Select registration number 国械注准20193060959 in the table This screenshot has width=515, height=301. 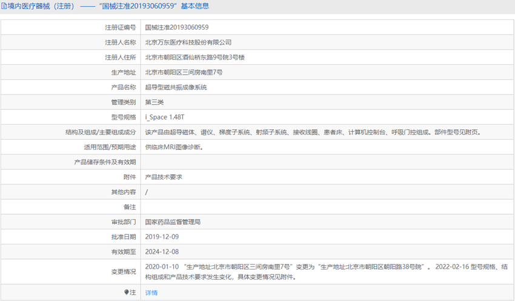click(x=177, y=27)
